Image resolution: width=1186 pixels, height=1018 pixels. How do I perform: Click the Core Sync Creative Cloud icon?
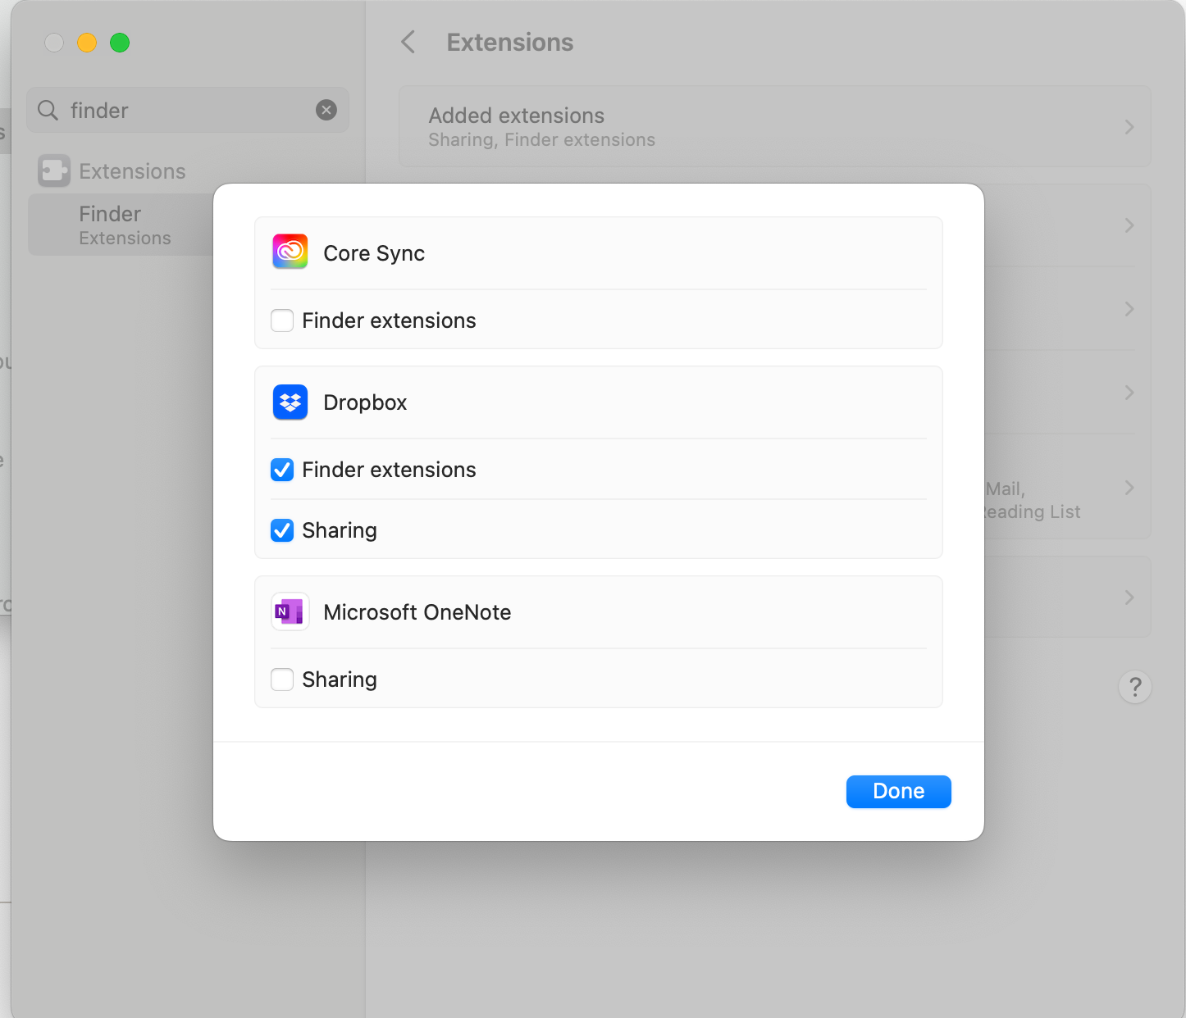(x=290, y=252)
